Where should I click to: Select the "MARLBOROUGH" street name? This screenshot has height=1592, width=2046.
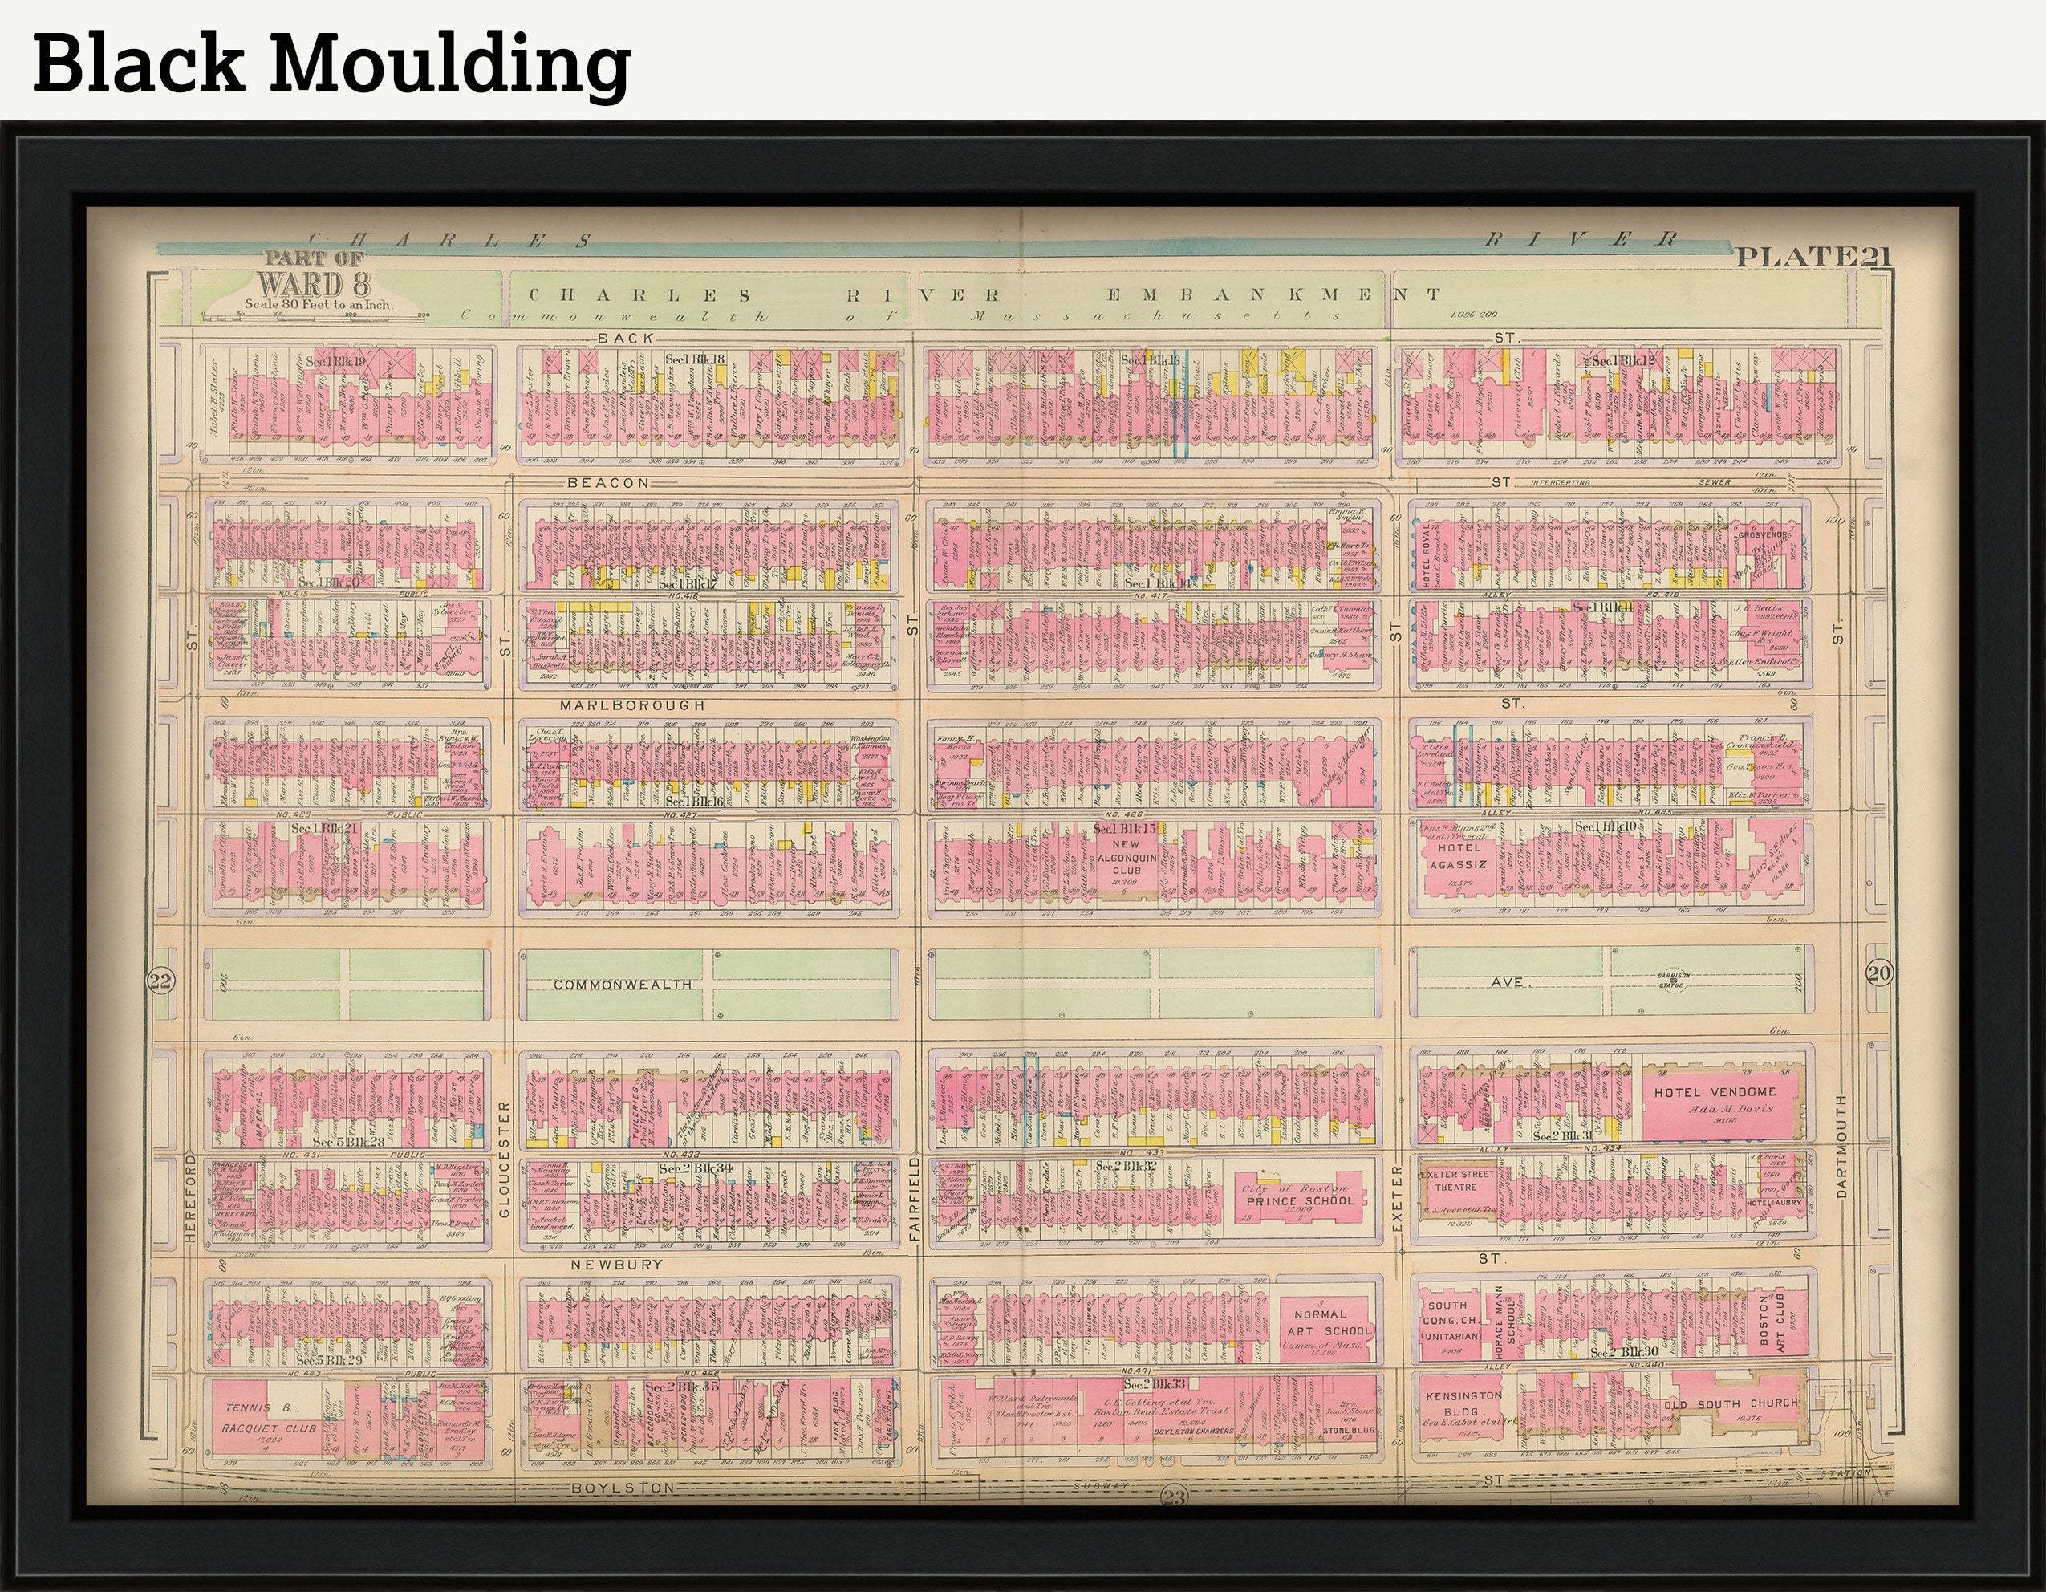(x=631, y=705)
